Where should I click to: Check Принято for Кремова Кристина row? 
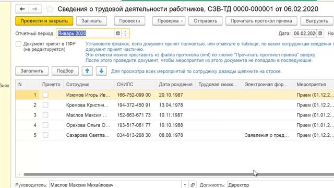coord(45,105)
